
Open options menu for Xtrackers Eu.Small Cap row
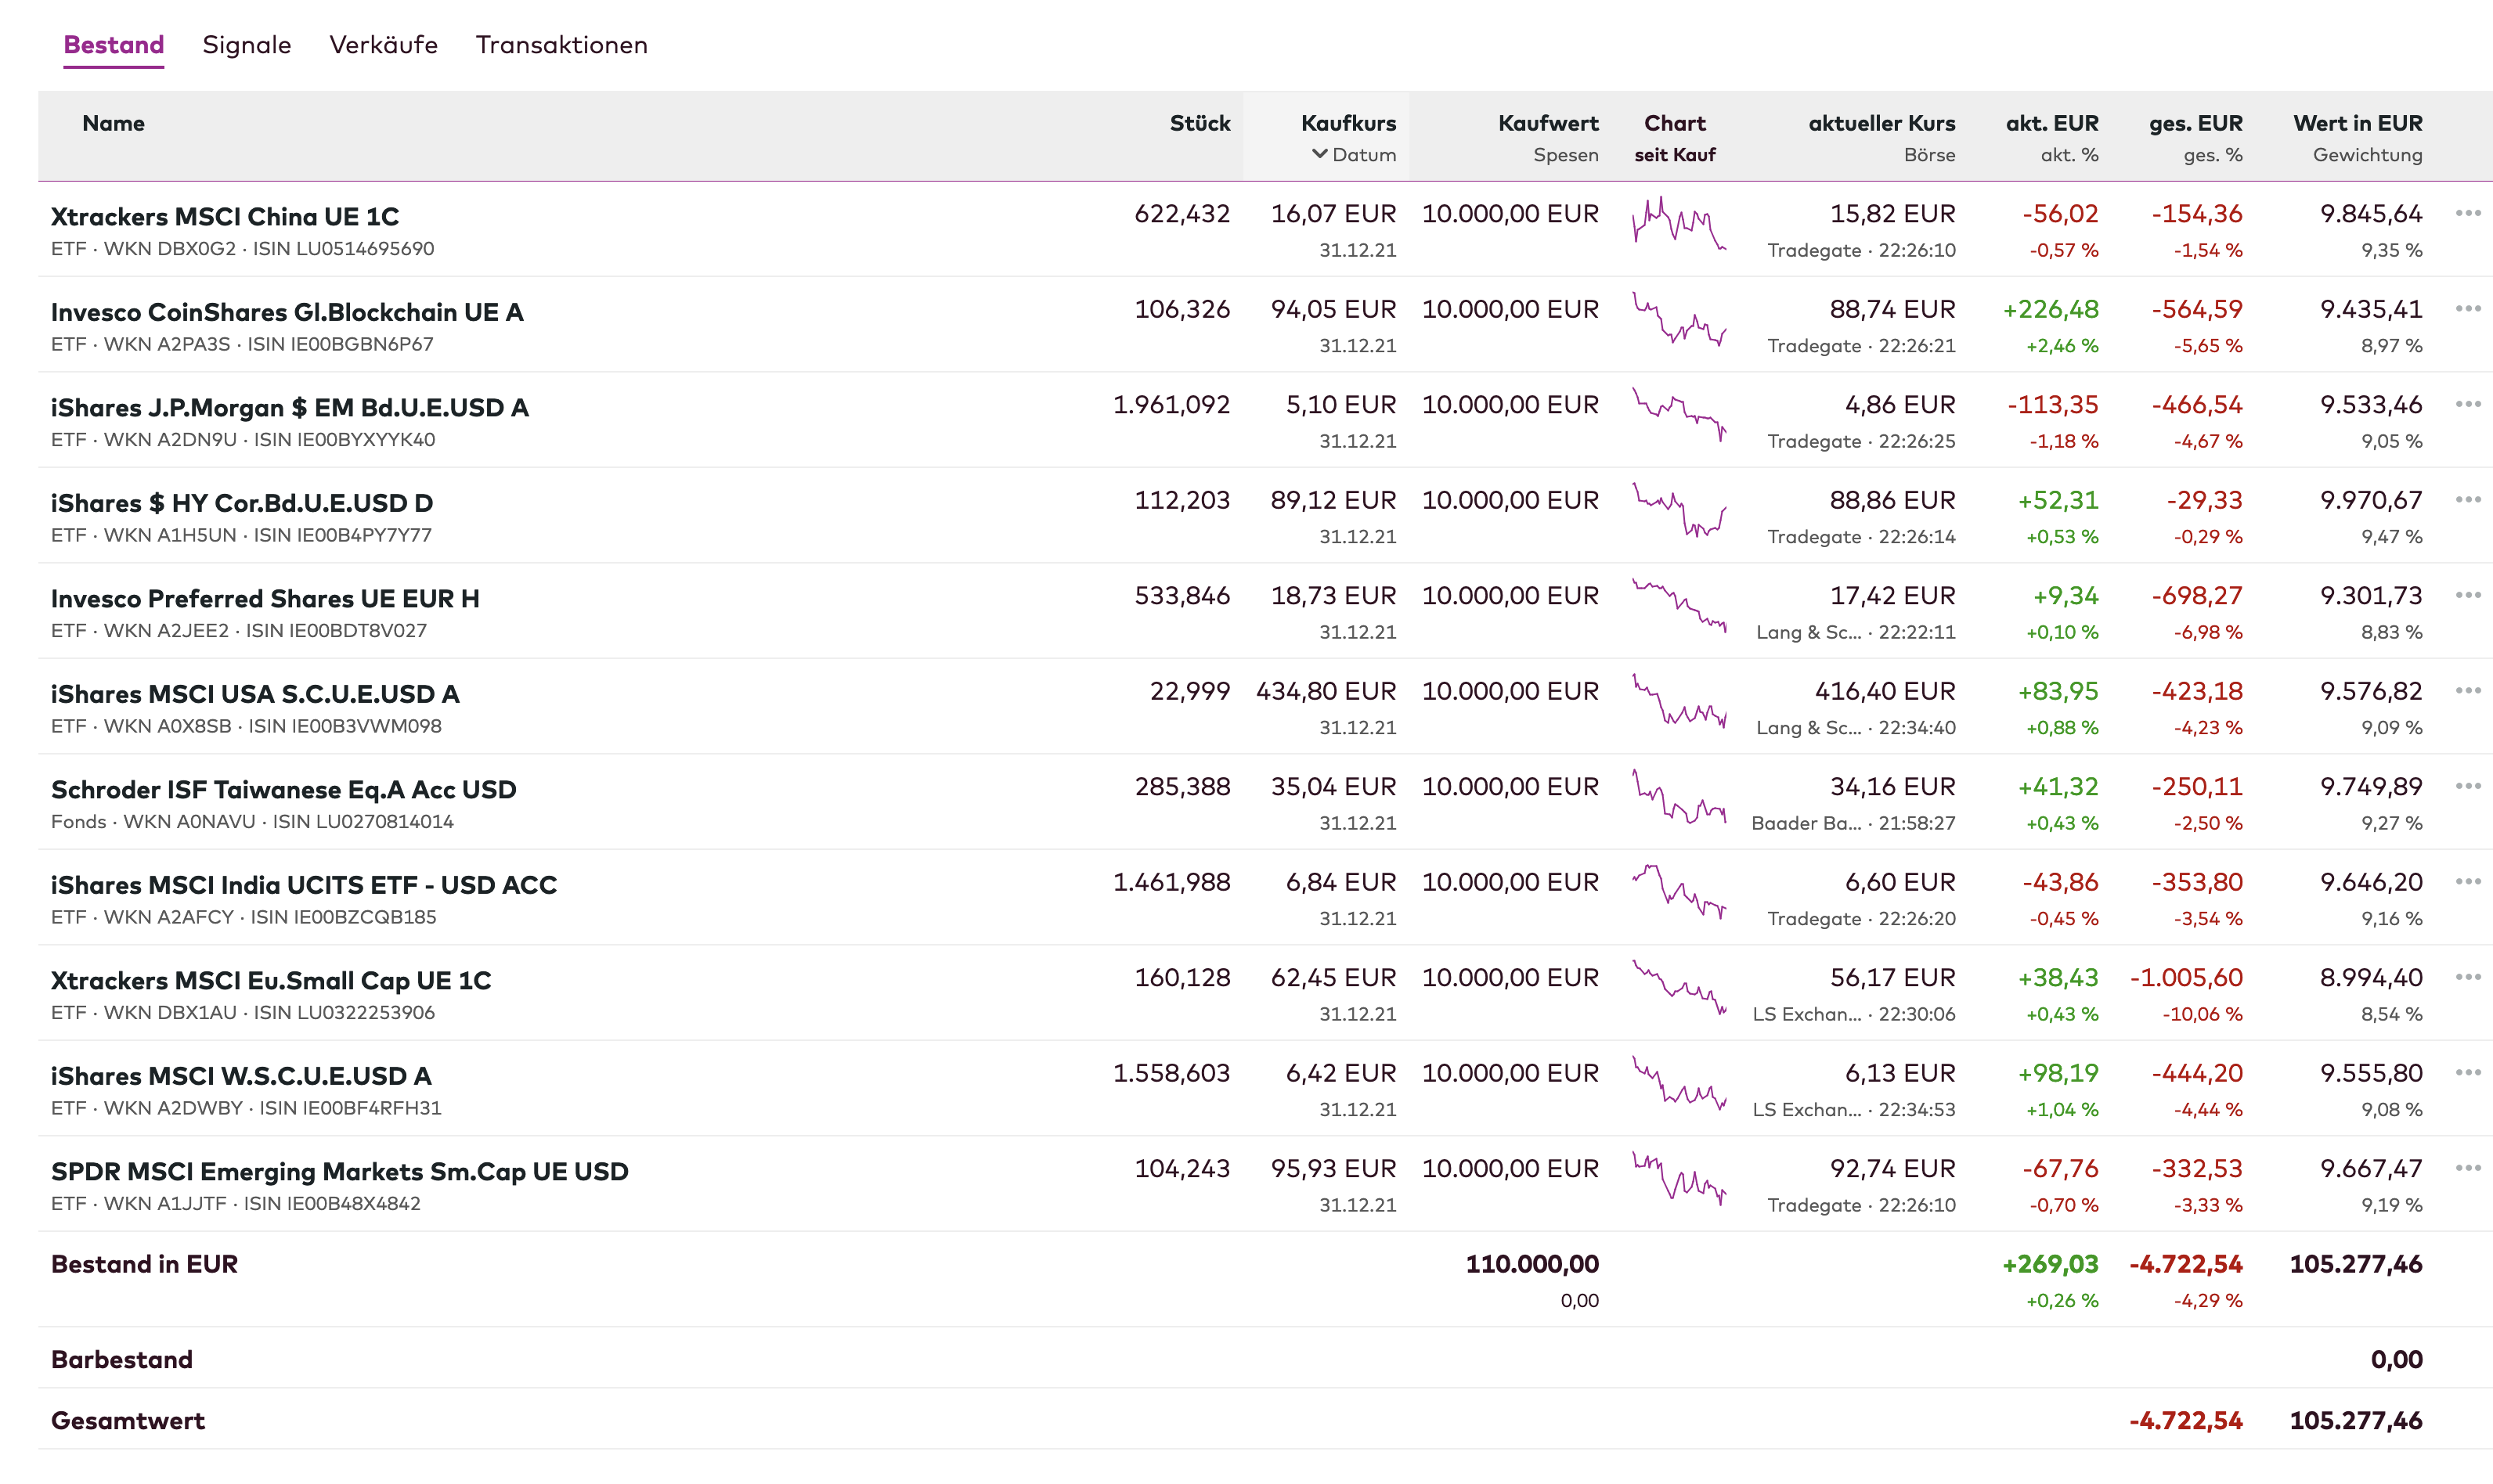point(2467,977)
